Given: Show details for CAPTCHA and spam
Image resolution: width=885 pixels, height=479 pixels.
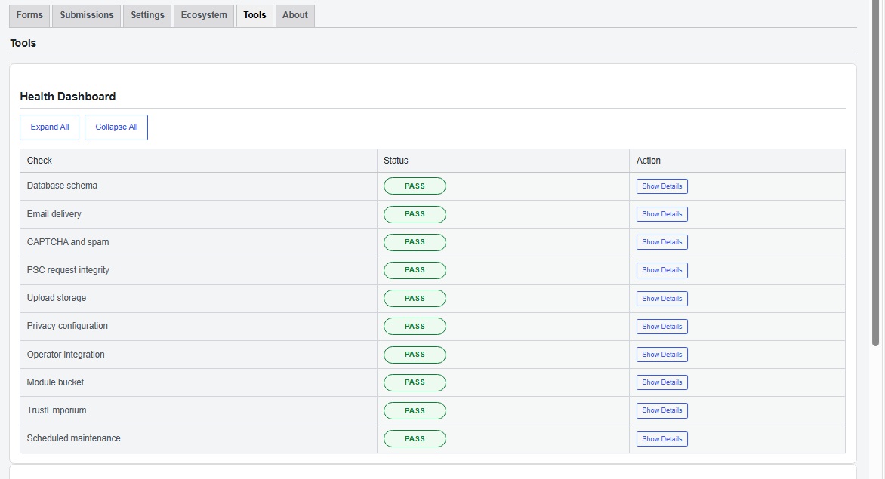Looking at the screenshot, I should 662,242.
